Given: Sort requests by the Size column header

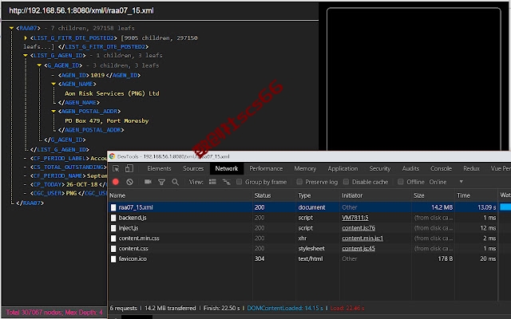Looking at the screenshot, I should click(433, 195).
